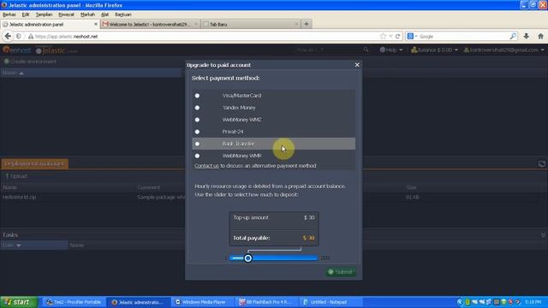The image size is (548, 308).
Task: Click the search magnifier icon in Firefox
Action: click(513, 36)
